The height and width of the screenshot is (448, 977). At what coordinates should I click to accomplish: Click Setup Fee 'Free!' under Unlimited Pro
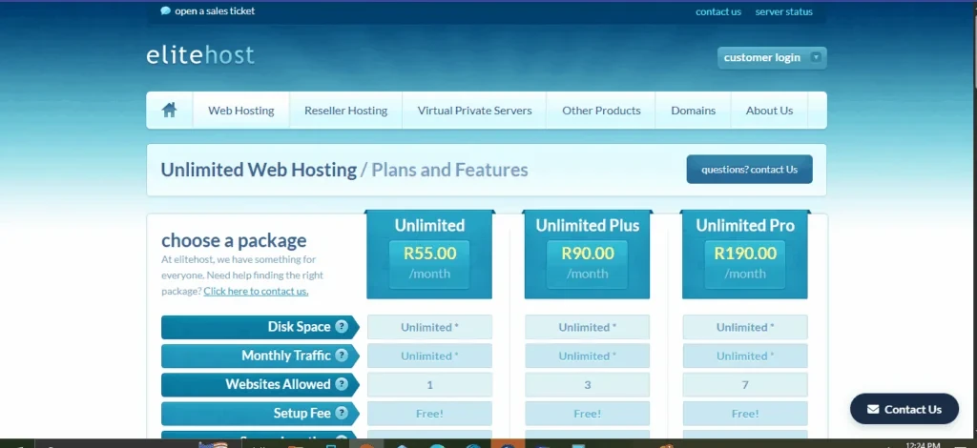click(745, 413)
